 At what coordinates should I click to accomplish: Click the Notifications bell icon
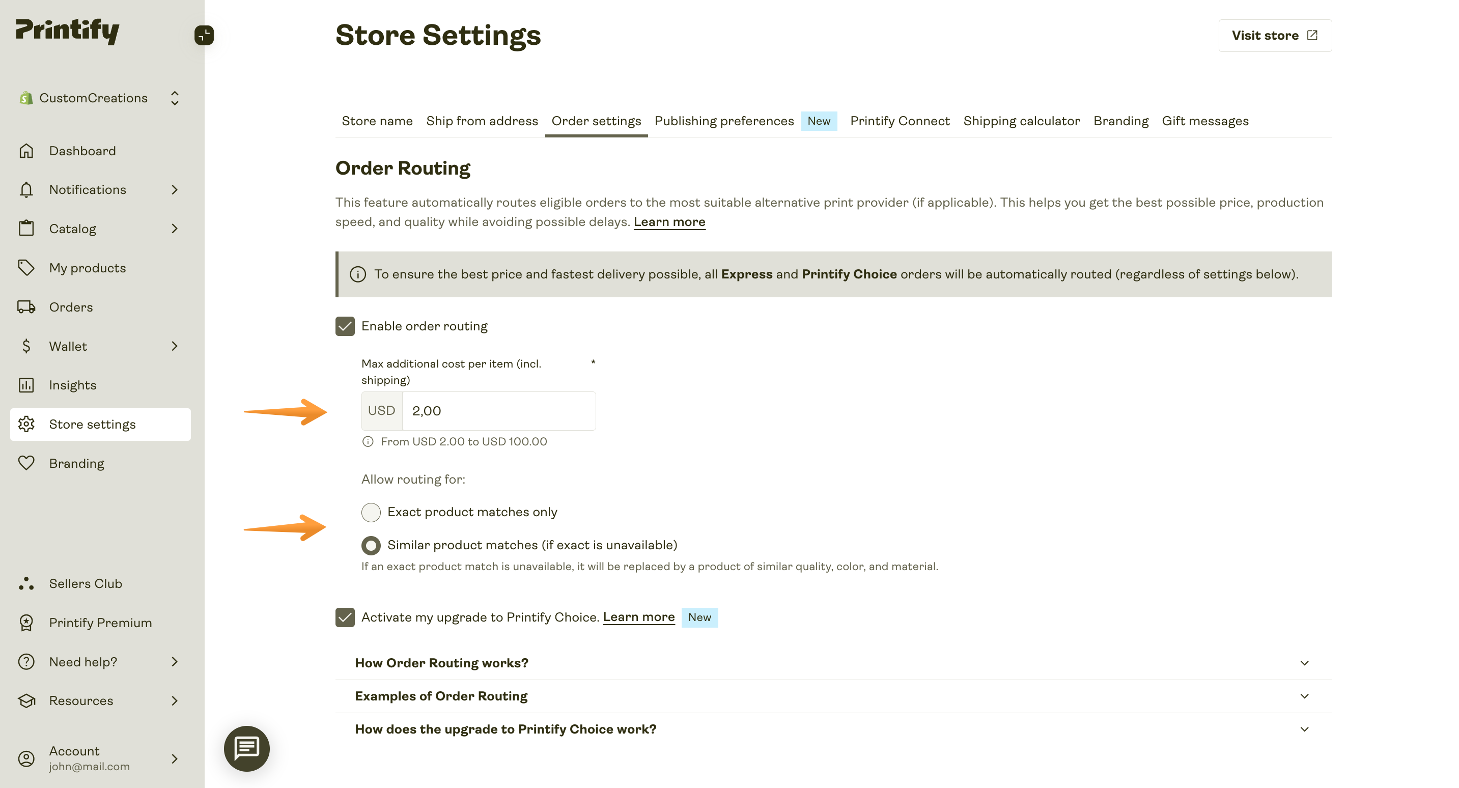point(26,189)
